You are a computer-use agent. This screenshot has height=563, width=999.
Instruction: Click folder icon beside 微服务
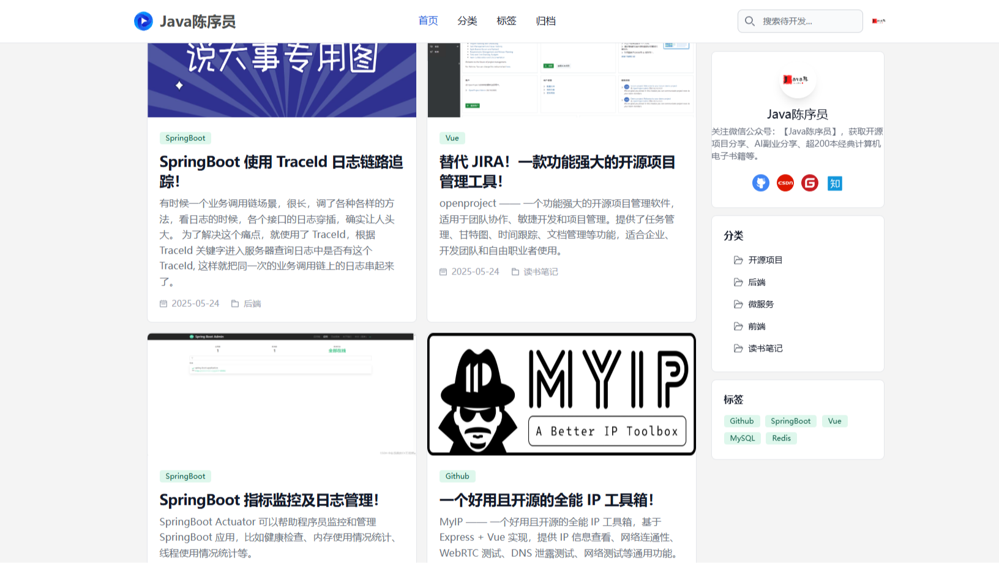coord(738,304)
